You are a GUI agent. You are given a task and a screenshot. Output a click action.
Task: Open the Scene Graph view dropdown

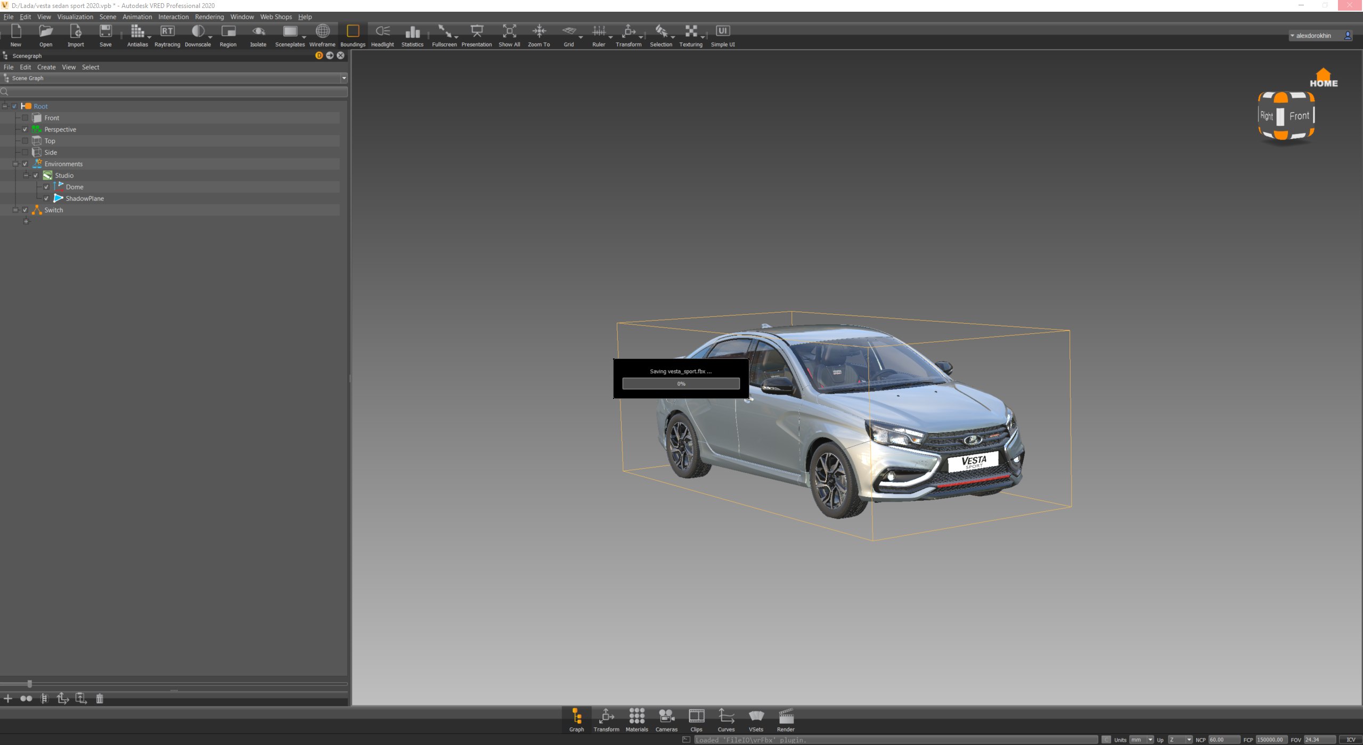pyautogui.click(x=344, y=78)
